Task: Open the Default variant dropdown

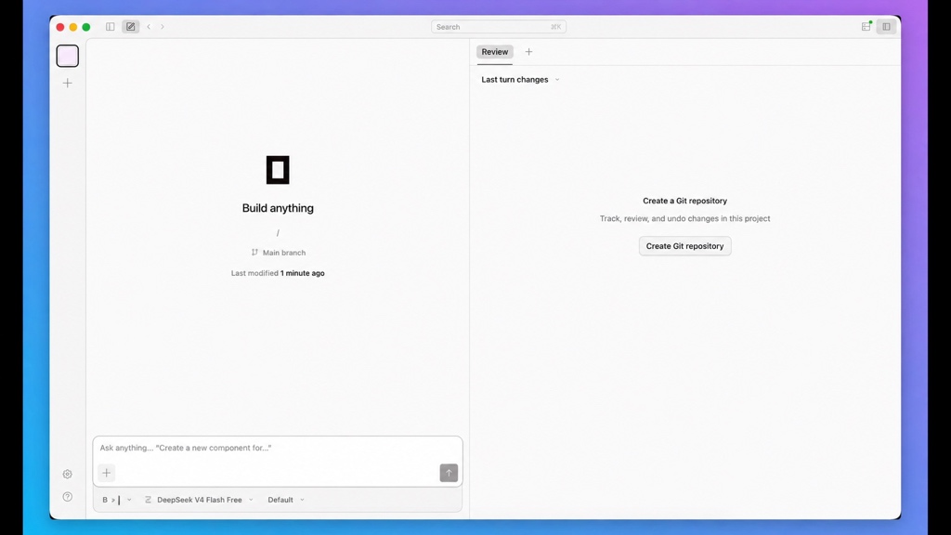Action: point(286,500)
